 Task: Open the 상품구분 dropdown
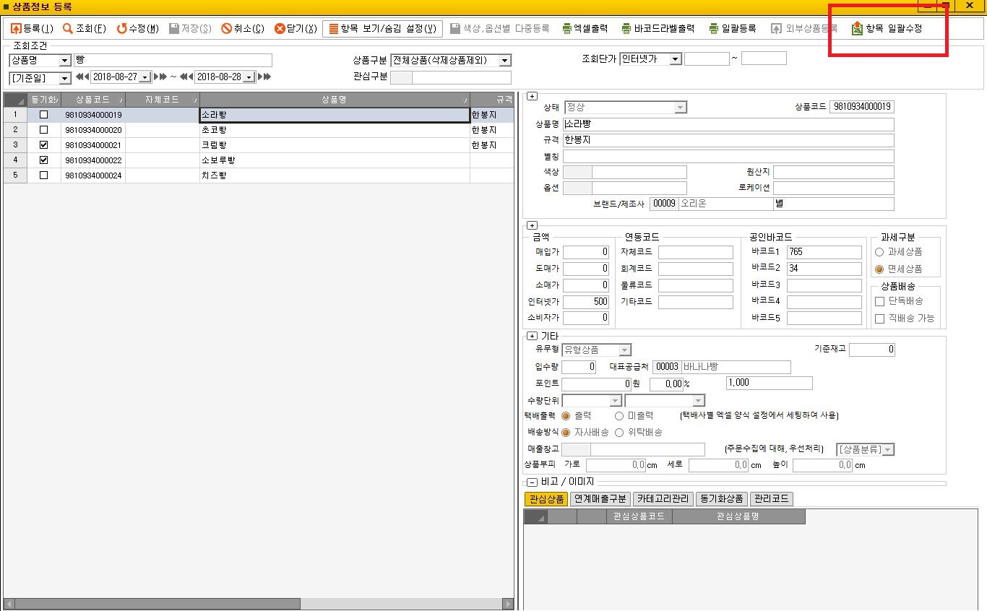point(504,61)
